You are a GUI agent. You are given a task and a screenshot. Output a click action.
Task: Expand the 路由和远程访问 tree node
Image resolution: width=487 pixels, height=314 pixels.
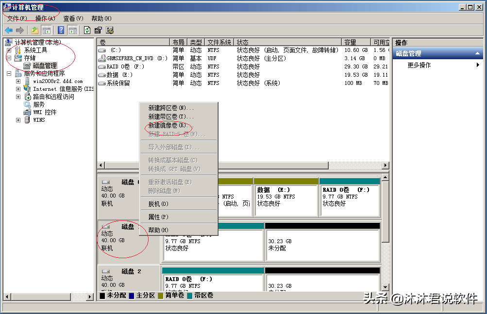pyautogui.click(x=18, y=97)
